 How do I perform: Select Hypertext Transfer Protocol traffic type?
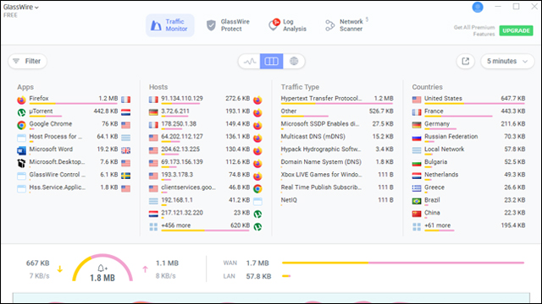click(x=337, y=100)
